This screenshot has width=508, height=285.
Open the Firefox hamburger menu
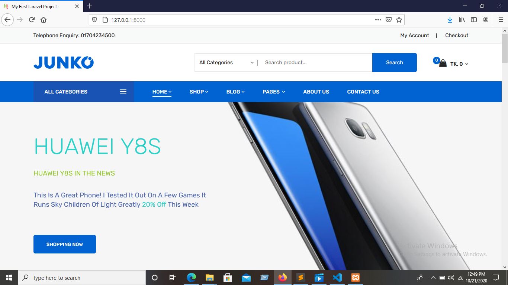click(x=501, y=20)
